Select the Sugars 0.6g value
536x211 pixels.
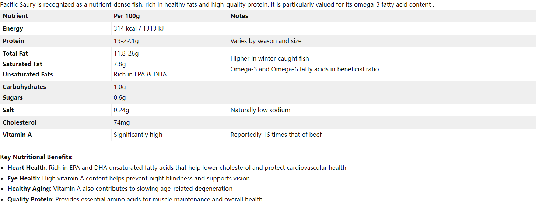[120, 97]
